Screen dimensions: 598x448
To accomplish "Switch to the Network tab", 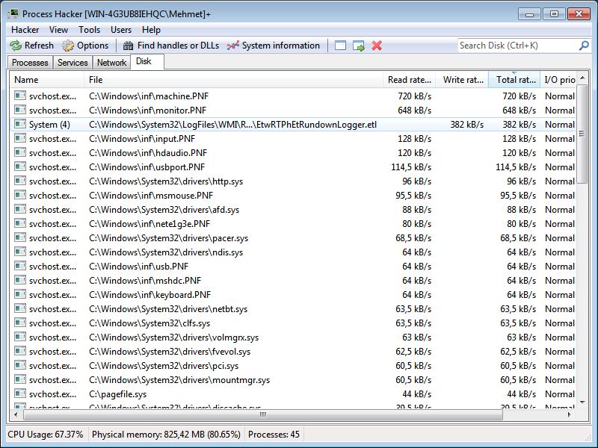I will click(x=111, y=63).
